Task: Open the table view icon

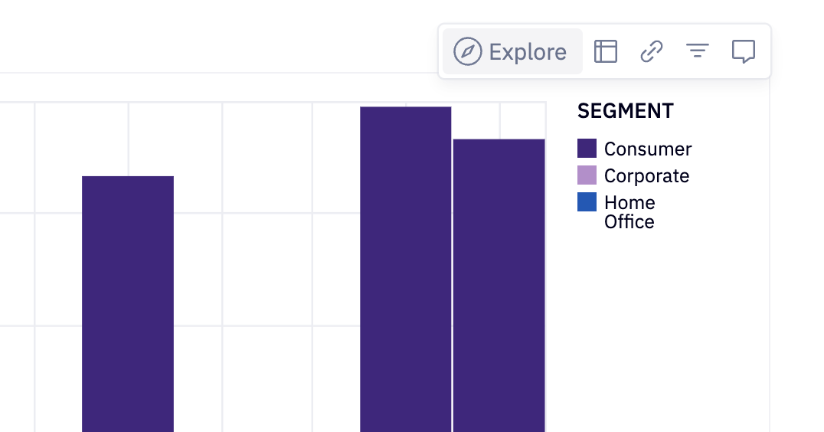Action: (x=606, y=52)
